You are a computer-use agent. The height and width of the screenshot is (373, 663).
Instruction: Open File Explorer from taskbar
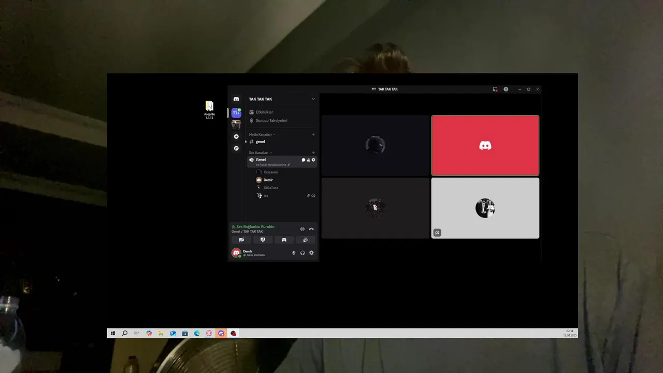coord(161,333)
